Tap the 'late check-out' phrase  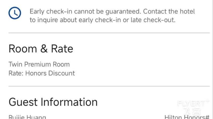click(153, 20)
